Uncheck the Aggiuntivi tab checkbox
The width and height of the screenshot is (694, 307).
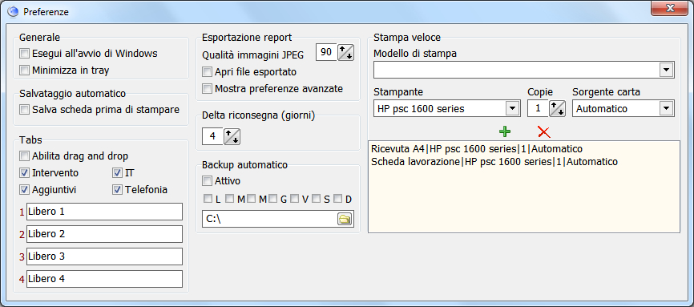point(24,190)
